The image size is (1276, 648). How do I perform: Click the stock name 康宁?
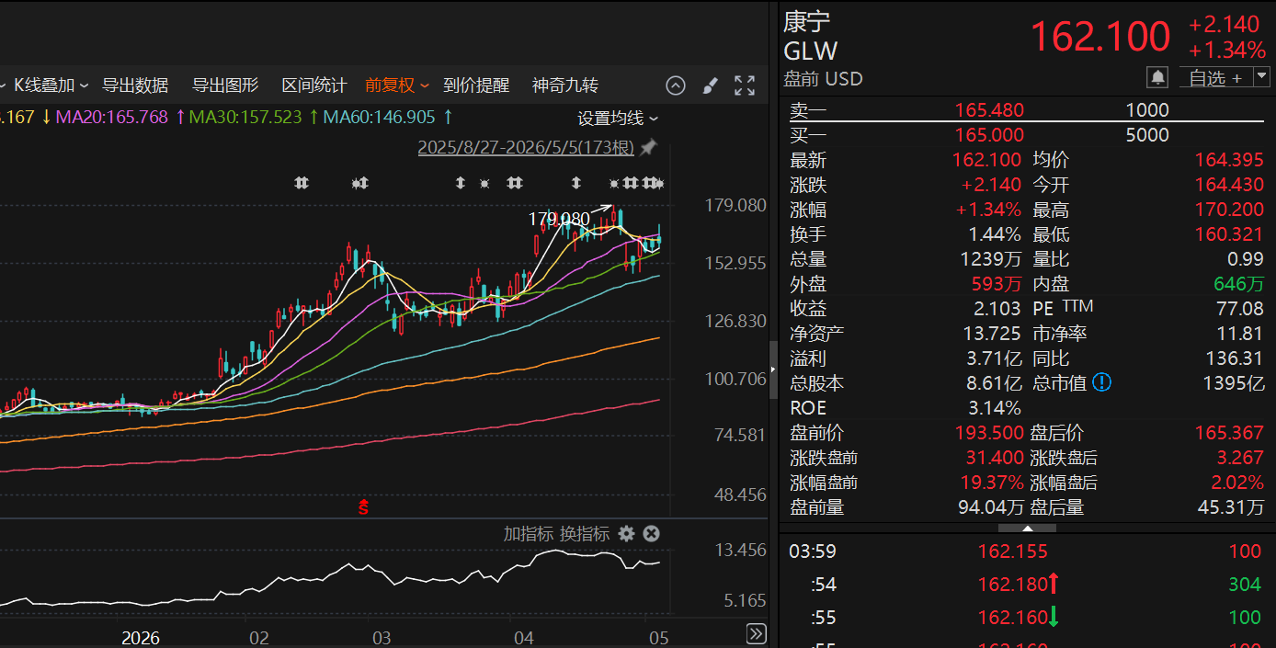tap(807, 22)
